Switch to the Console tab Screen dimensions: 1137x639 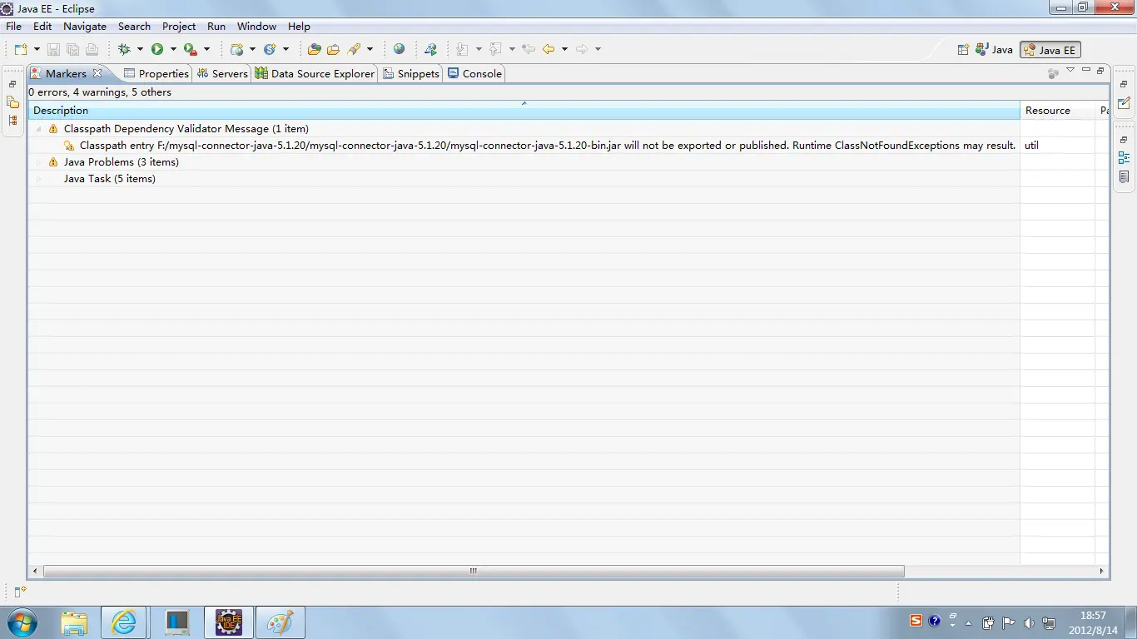[474, 73]
